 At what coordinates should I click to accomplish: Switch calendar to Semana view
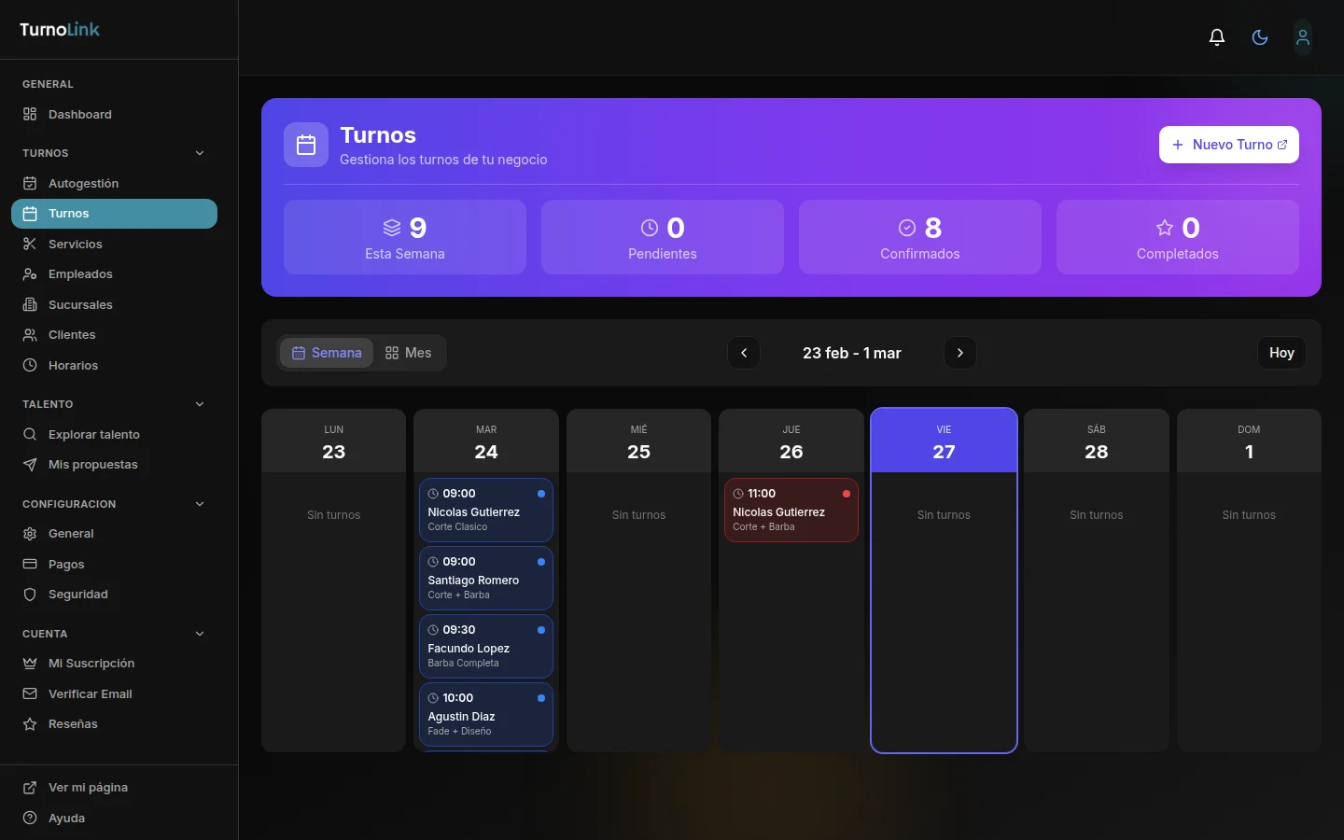[x=327, y=353]
